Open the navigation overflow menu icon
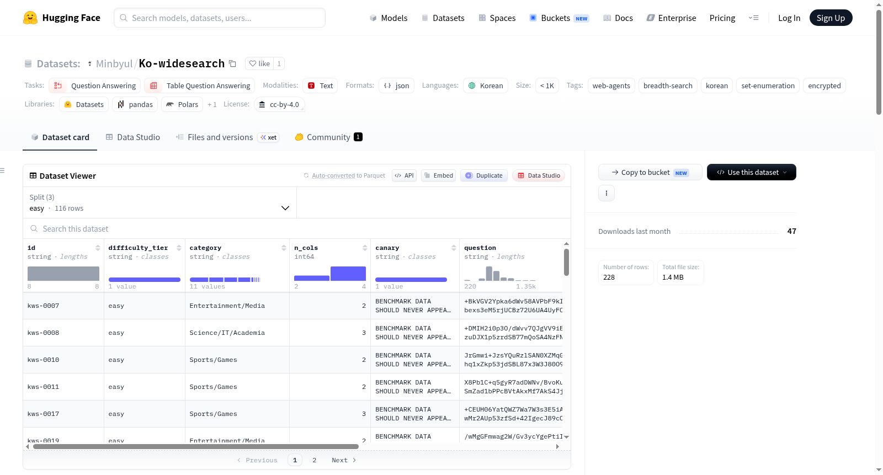 753,18
